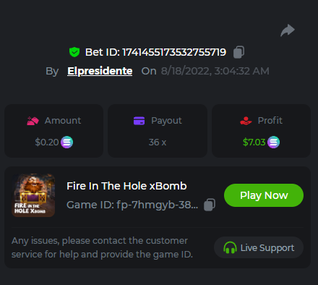Click the Fire In The Hole thumbnail

(x=33, y=195)
